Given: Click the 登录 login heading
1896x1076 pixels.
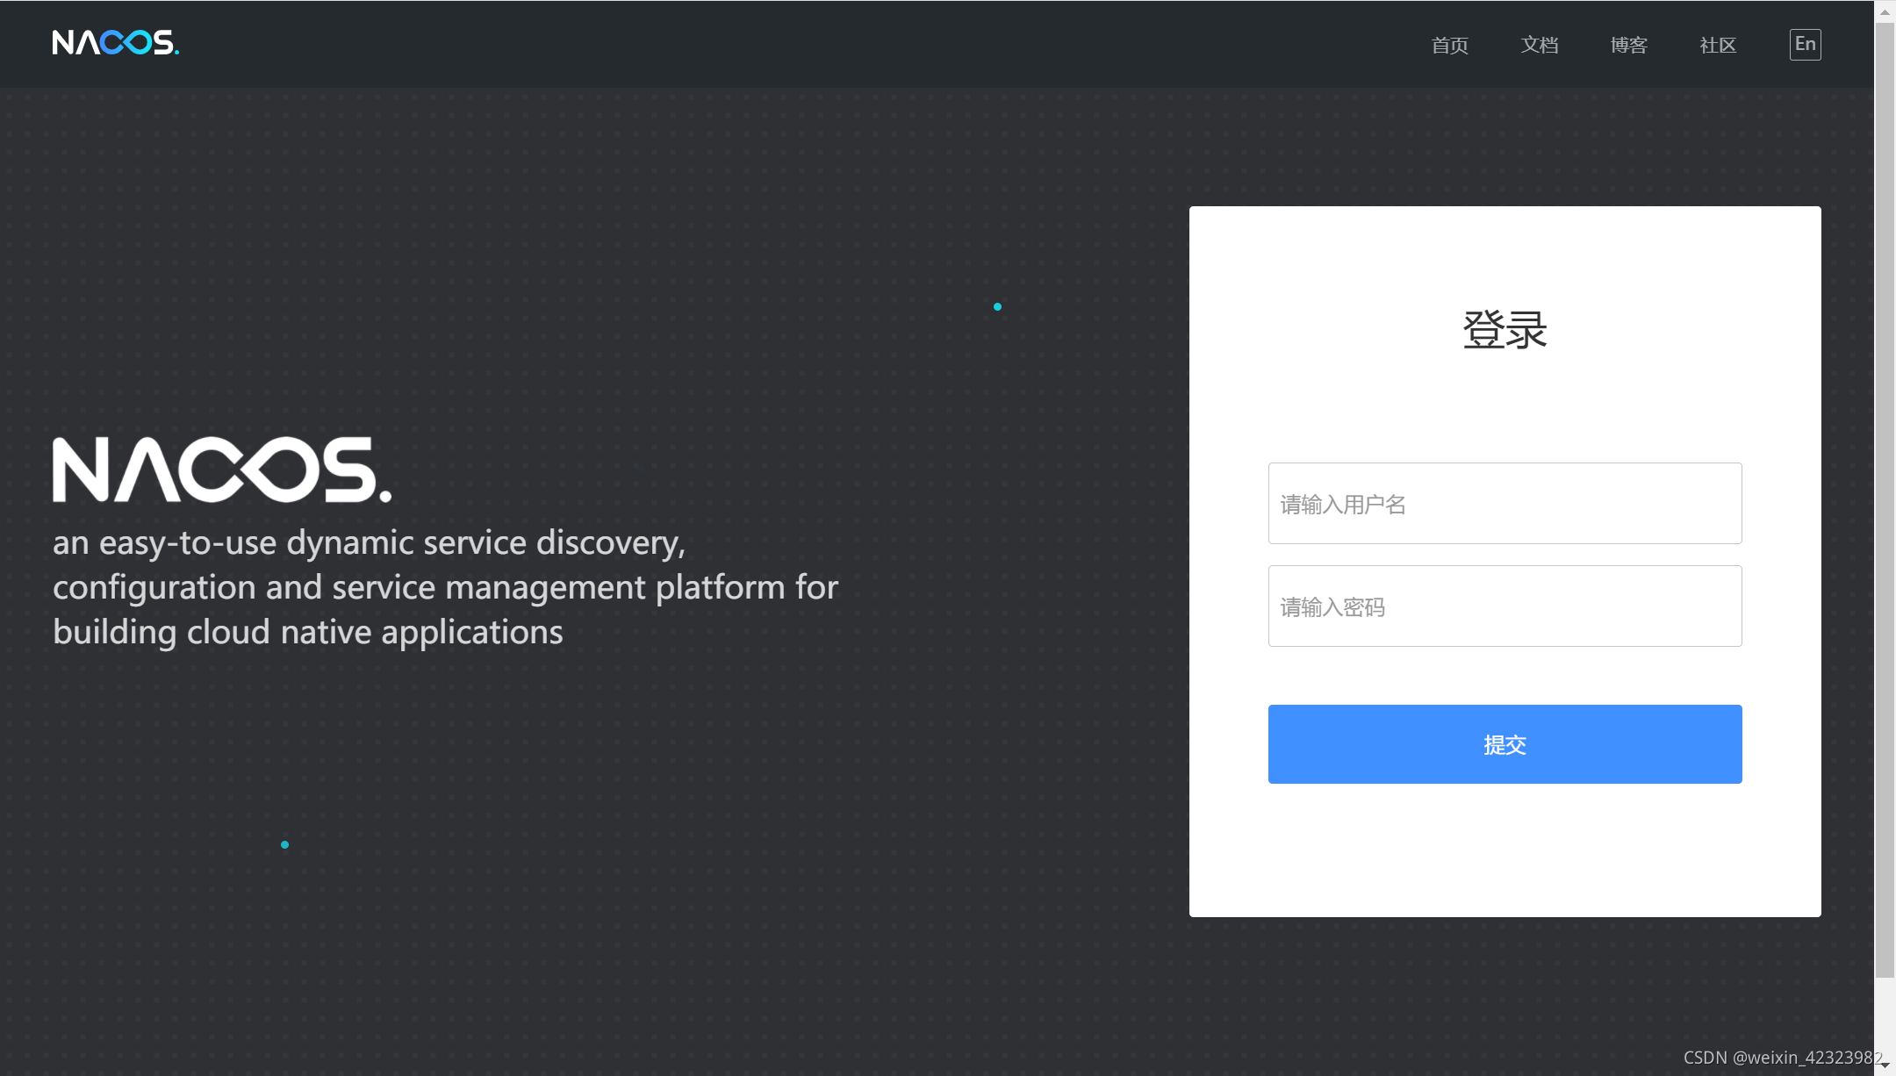Looking at the screenshot, I should pos(1505,331).
